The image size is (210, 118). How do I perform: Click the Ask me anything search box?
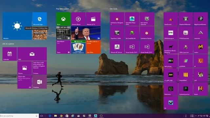(x=19, y=116)
